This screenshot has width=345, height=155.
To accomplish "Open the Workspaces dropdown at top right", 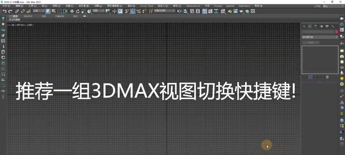I will 333,6.
